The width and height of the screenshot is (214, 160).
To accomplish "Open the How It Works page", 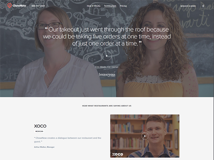I will pos(94,6).
